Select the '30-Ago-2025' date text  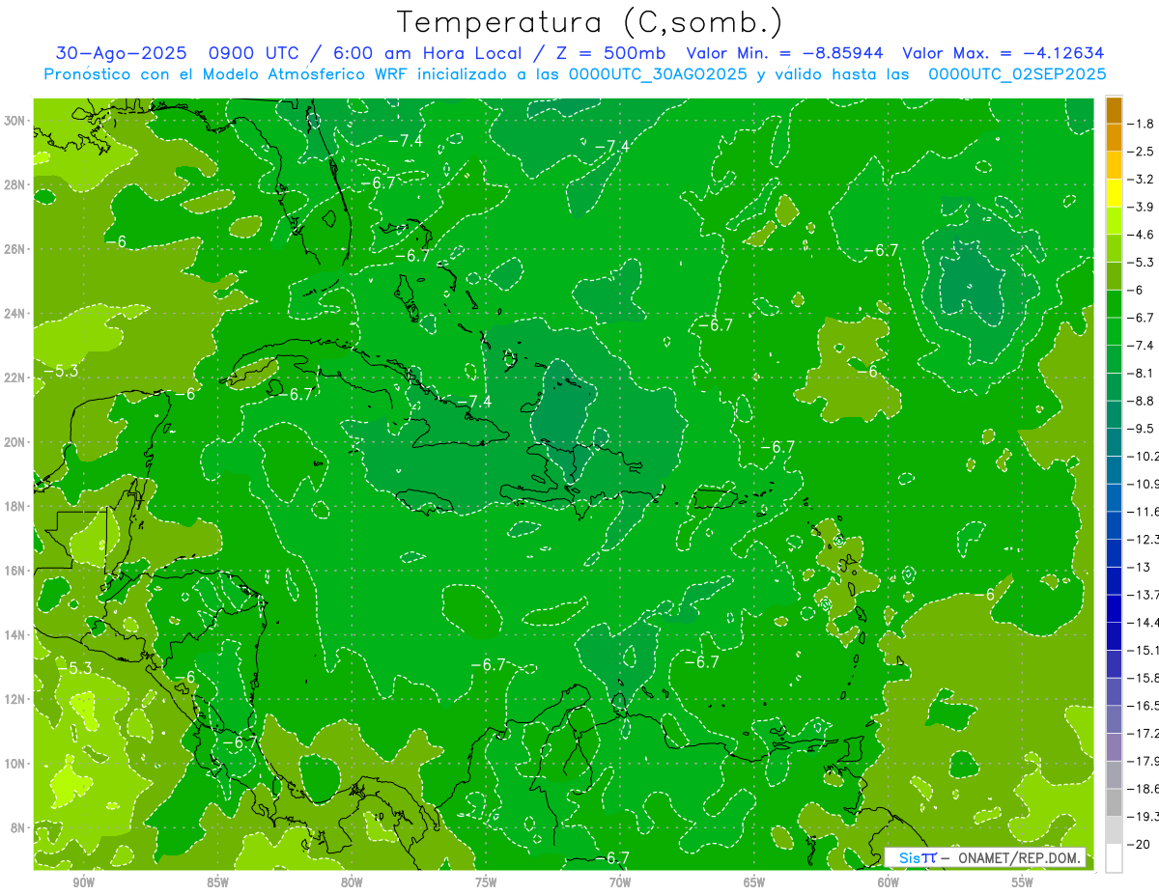pyautogui.click(x=122, y=53)
